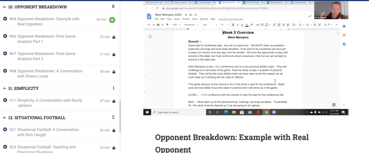Open the Format menu in Google Docs
Viewport: 369px width, 153px height.
[186, 19]
